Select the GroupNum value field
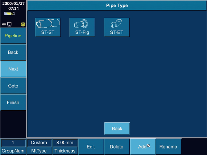Screen dimensions: 207x155 13,143
